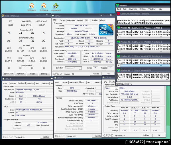Click the Intel Core i5 750 name field
This screenshot has width=171, height=145.
coord(81,26)
